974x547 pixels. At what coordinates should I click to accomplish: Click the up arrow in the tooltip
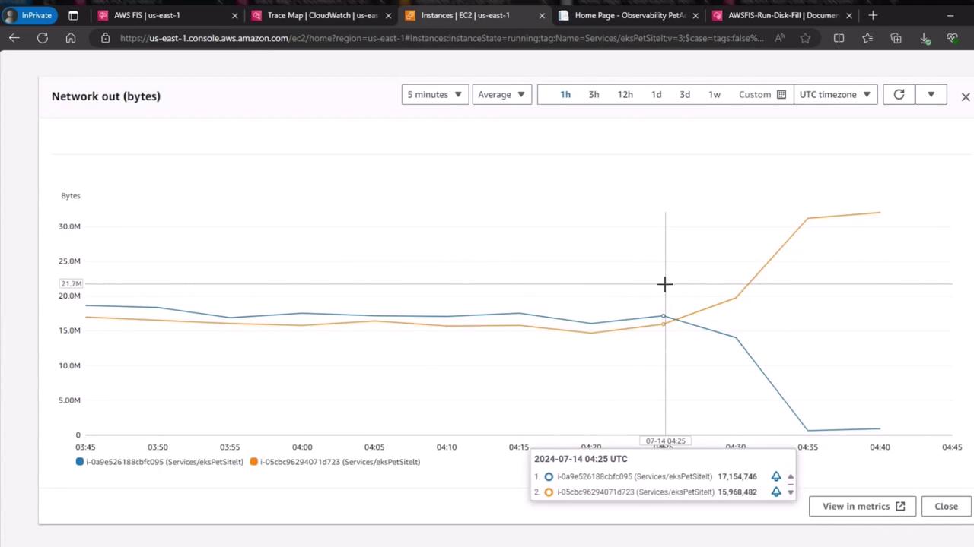791,477
